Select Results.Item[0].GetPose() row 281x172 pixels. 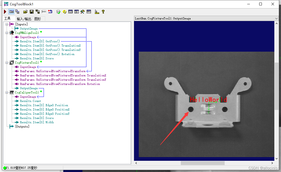click(40, 41)
